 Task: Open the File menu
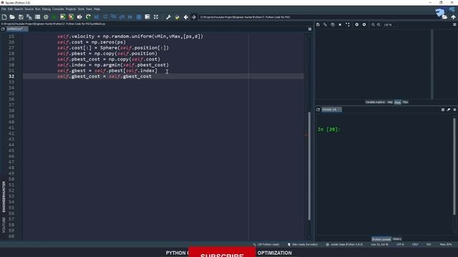pos(4,9)
